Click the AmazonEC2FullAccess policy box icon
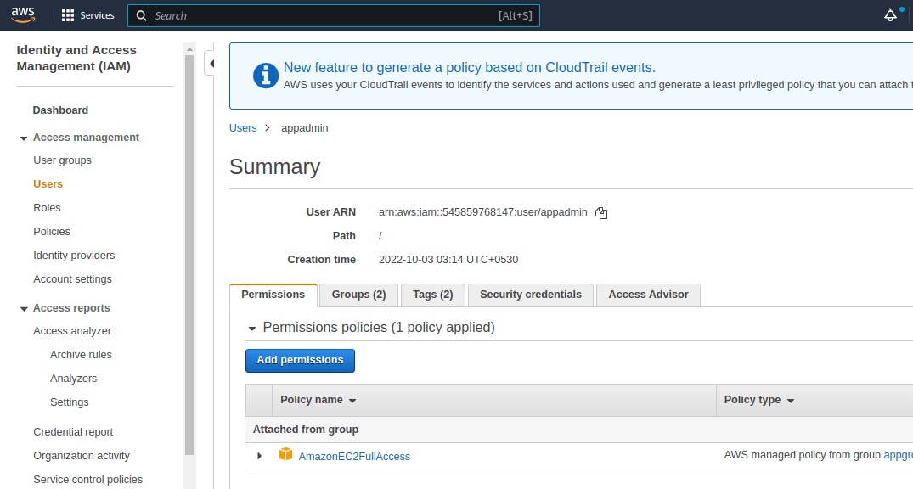 285,454
